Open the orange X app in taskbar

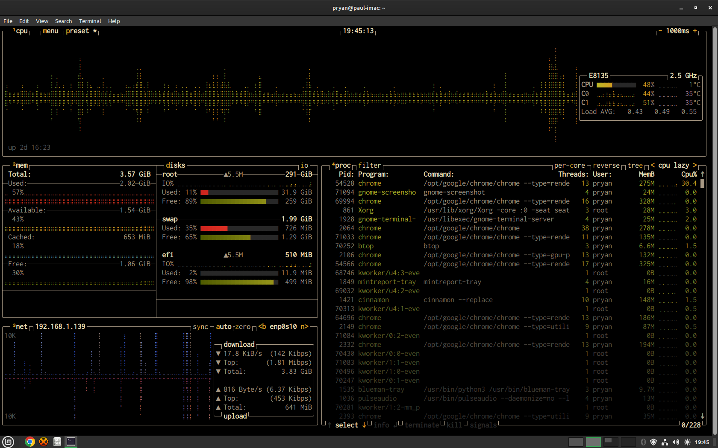(x=44, y=442)
